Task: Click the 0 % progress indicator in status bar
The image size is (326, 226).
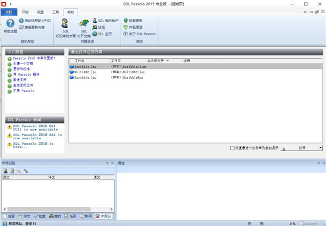Action: (292, 224)
